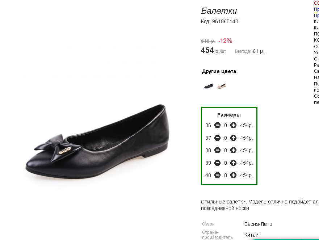
Task: Click minus icon for size 38
Action: pos(217,150)
